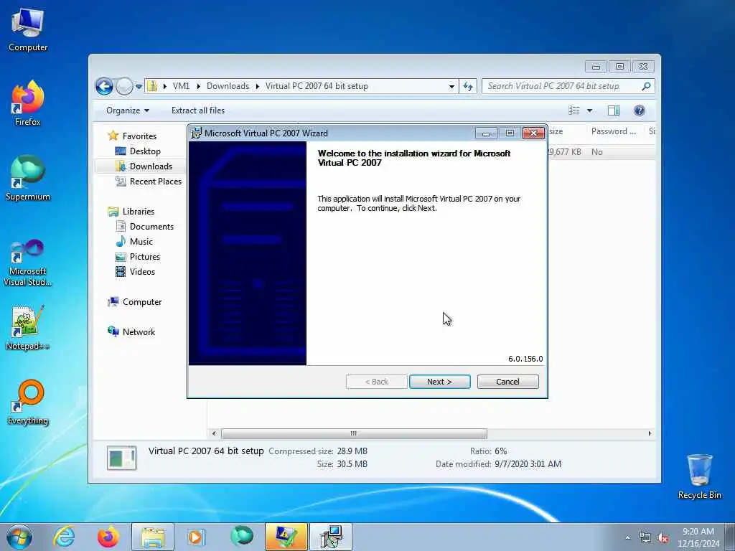The height and width of the screenshot is (551, 735).
Task: Launch Firefox from the desktop shortcut
Action: tap(28, 103)
